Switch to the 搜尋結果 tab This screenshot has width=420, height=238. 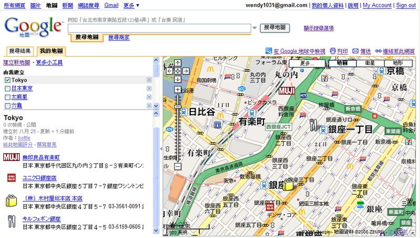coord(20,51)
